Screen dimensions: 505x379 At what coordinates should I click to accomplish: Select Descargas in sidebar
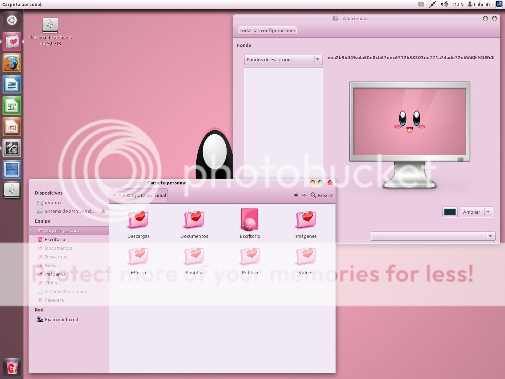click(x=69, y=257)
